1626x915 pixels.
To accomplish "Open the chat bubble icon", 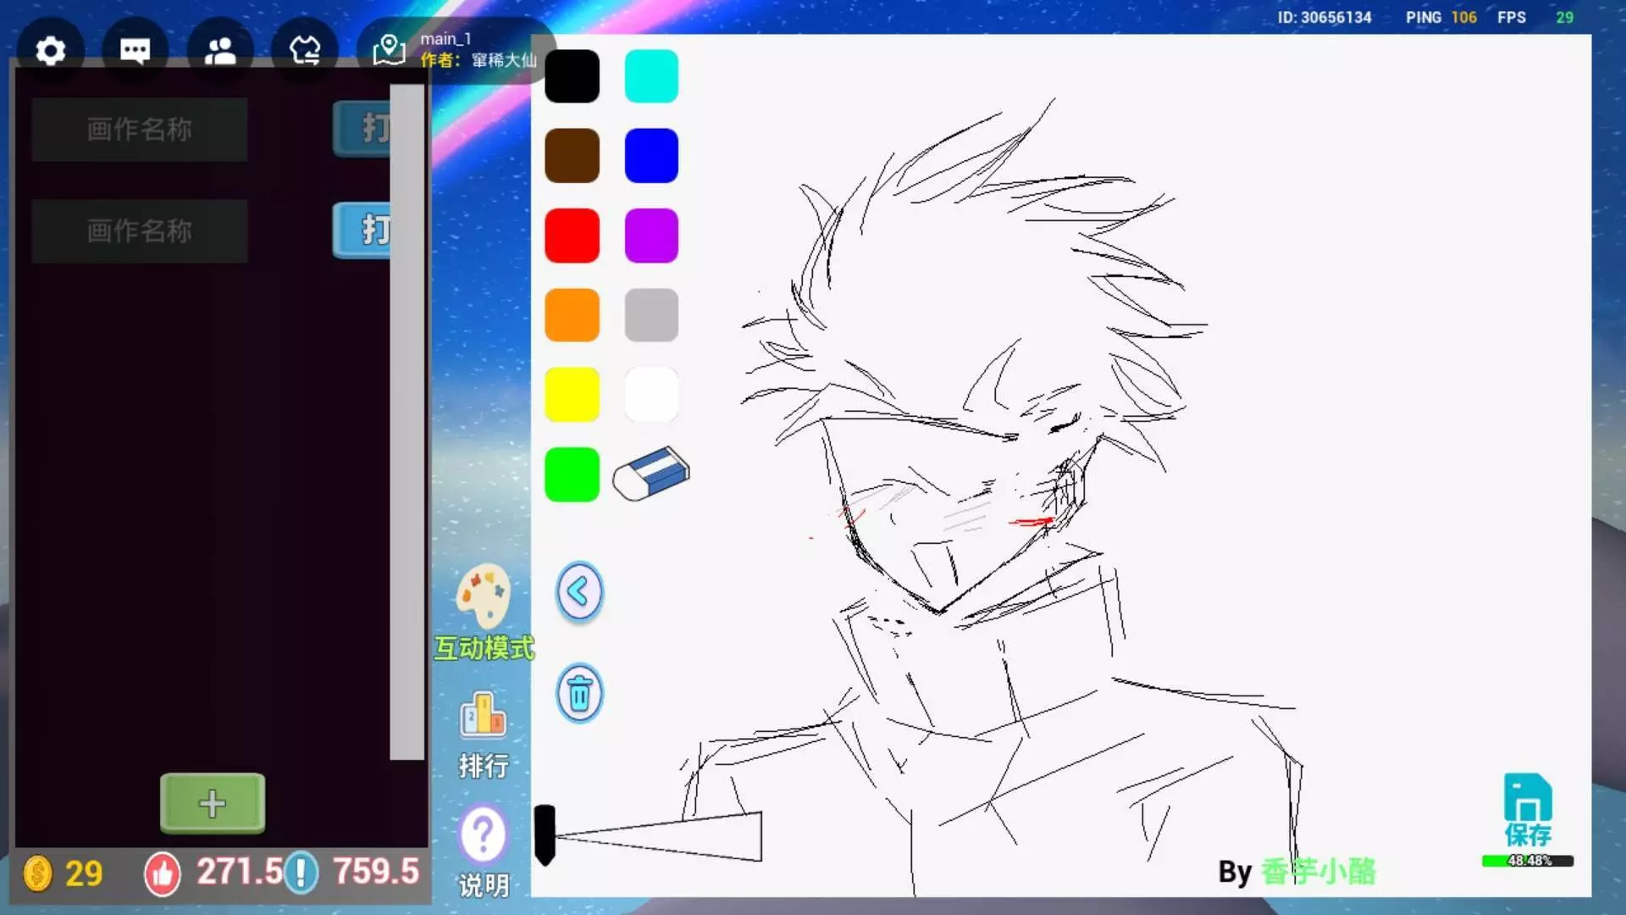I will (135, 51).
